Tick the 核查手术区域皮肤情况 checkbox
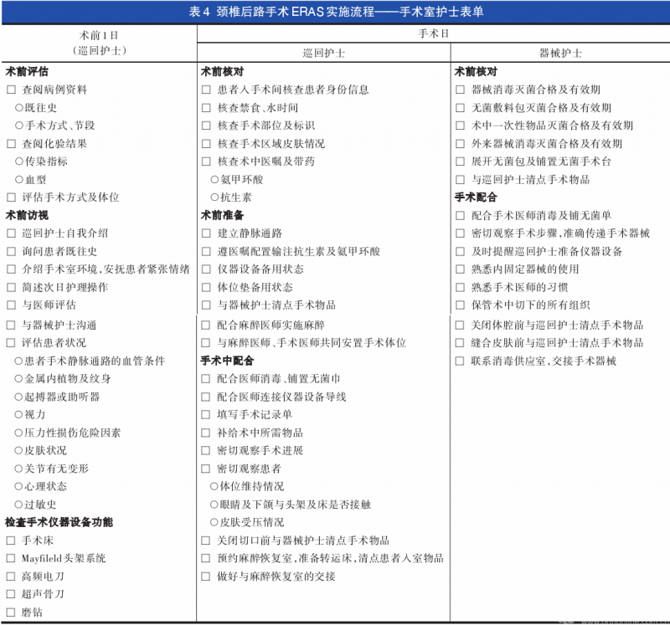Screen dimensions: 670x625 206,144
